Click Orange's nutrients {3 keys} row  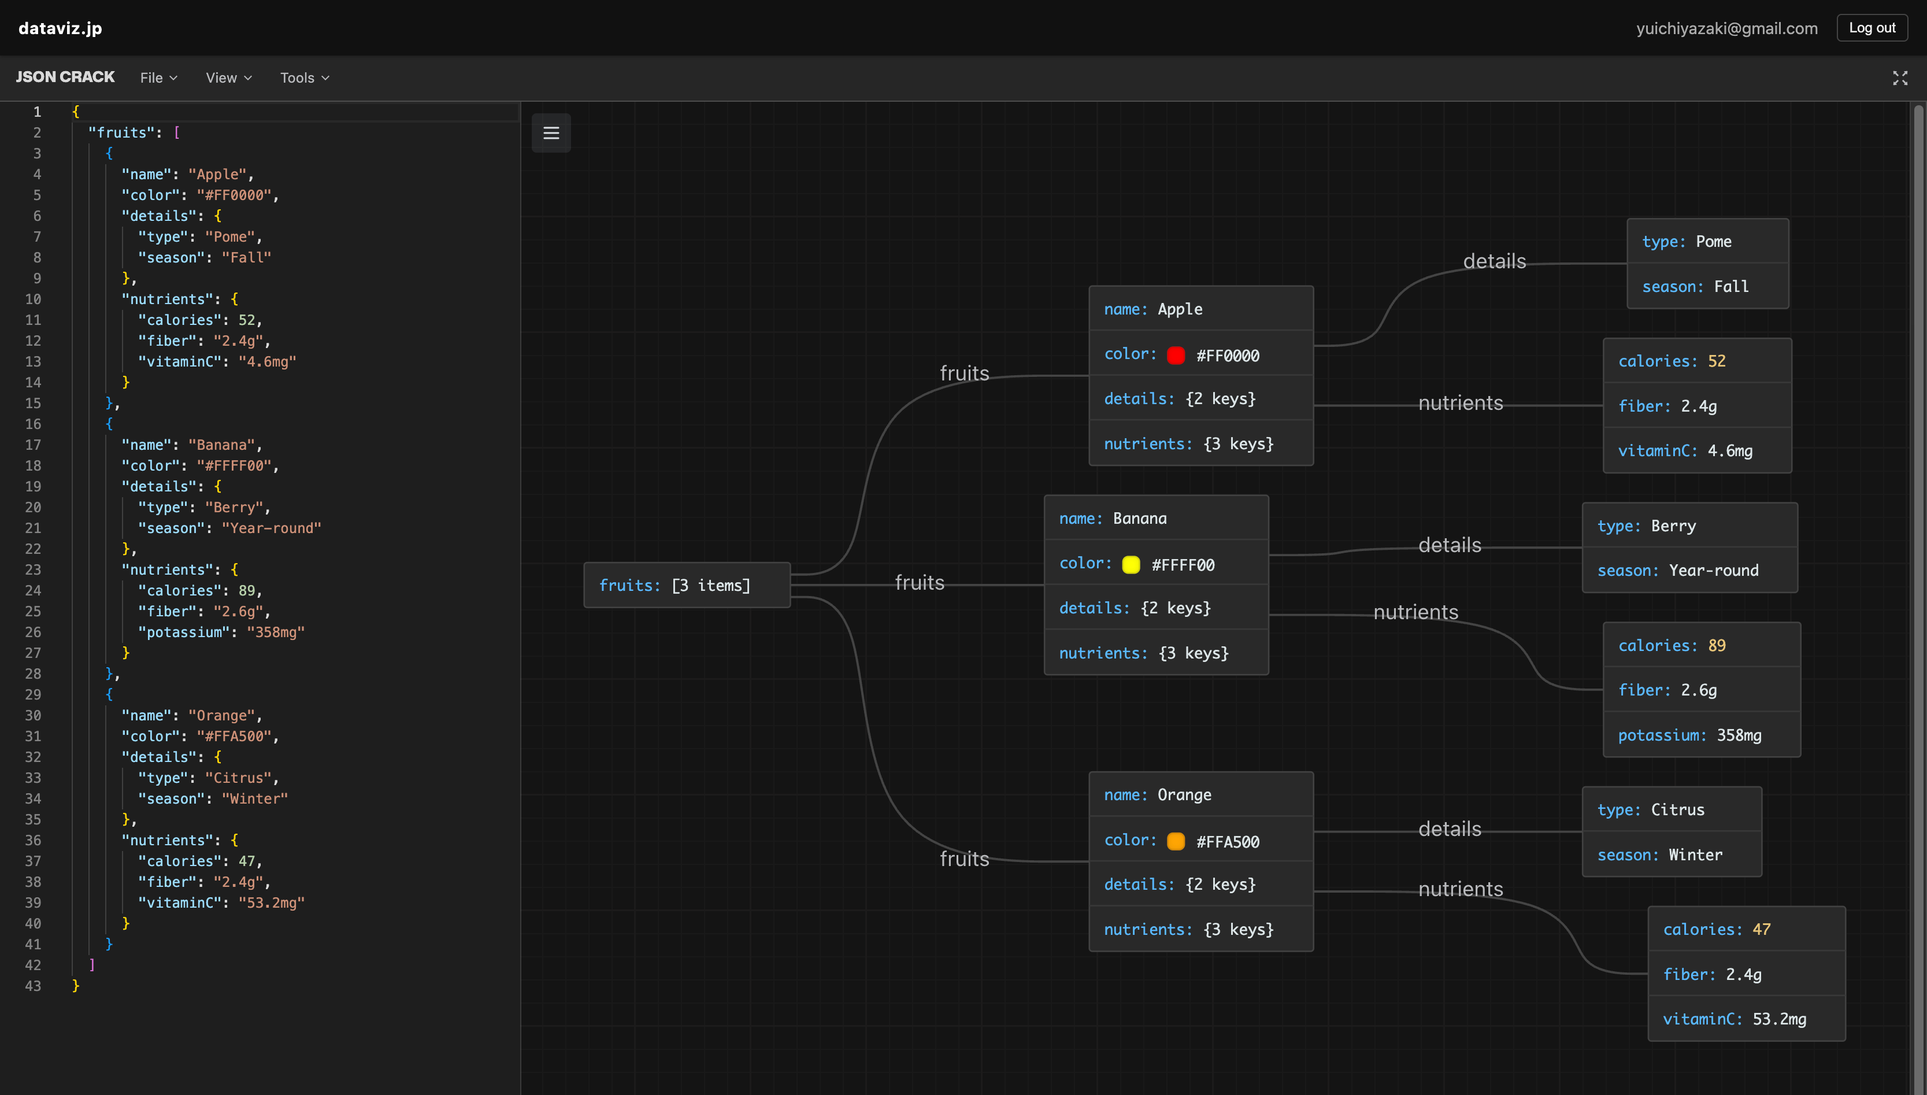pos(1200,930)
